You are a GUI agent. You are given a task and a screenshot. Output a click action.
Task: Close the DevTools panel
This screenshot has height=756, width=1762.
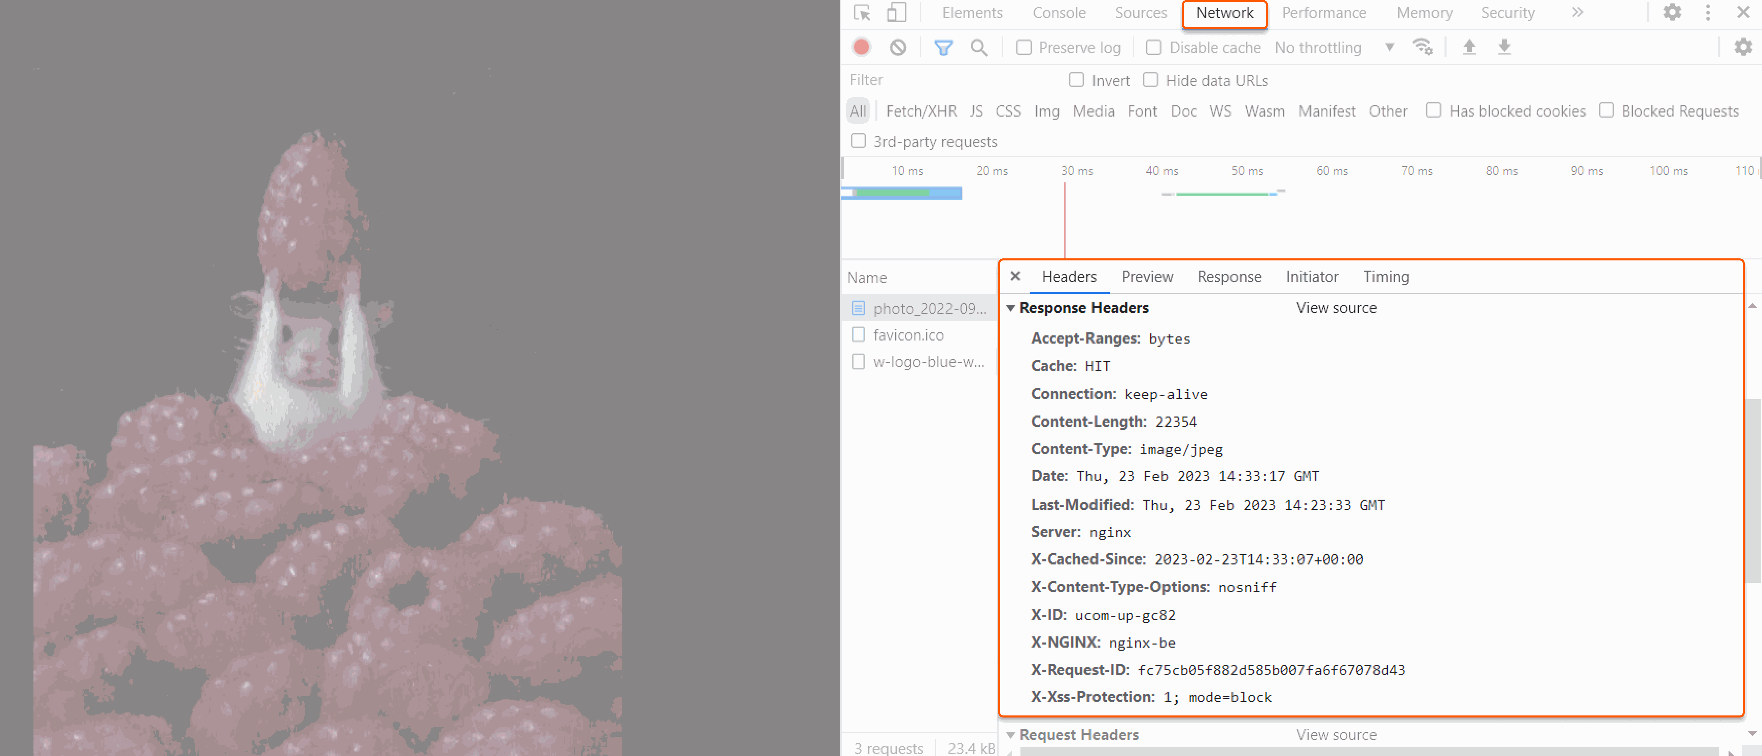tap(1743, 13)
